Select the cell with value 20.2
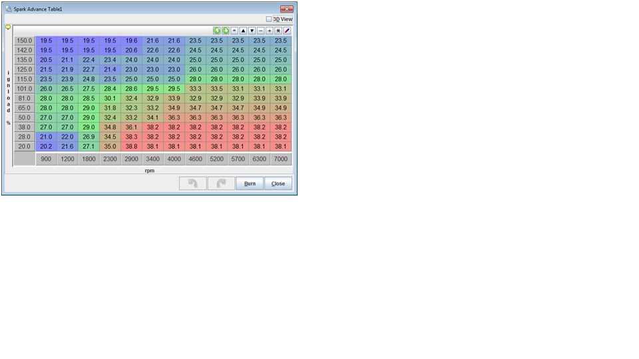 point(46,146)
